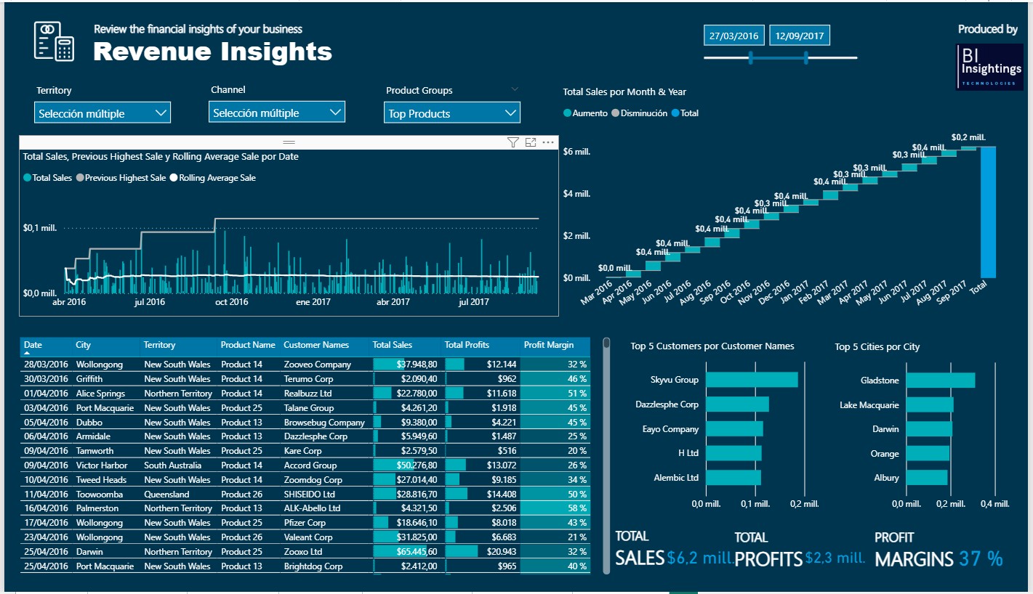Click the Profit Margin column header
Screen dimensions: 1033x594
click(x=549, y=345)
